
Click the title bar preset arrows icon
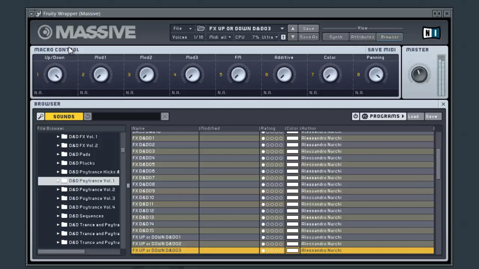point(437,13)
